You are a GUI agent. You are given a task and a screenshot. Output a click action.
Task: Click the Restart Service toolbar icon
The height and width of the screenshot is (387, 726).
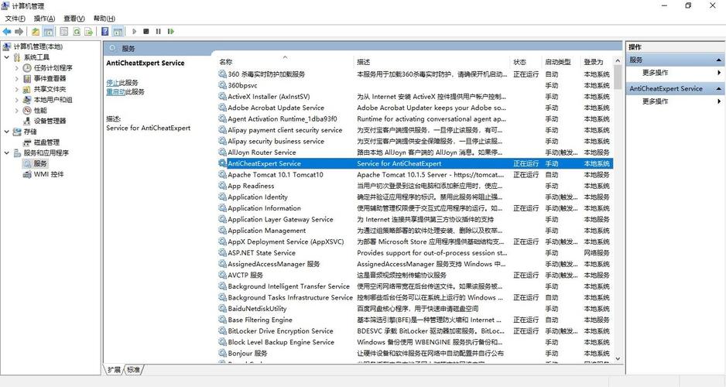[x=171, y=32]
